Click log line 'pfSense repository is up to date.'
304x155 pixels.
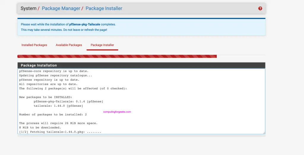pyautogui.click(x=49, y=80)
